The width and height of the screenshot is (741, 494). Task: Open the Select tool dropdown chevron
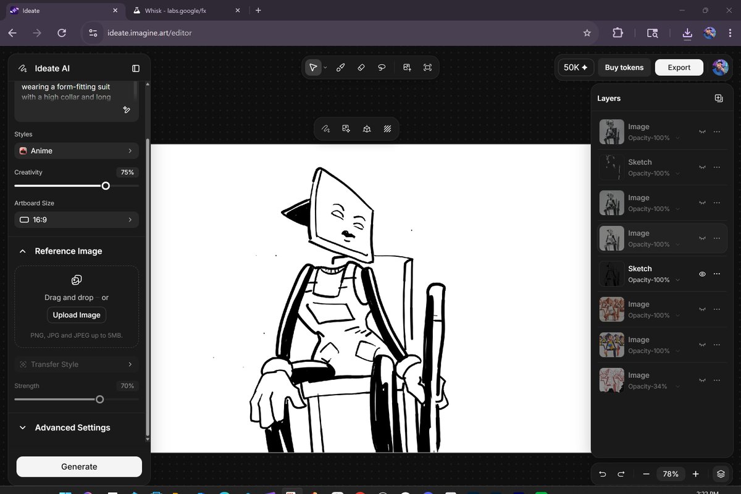click(x=325, y=68)
